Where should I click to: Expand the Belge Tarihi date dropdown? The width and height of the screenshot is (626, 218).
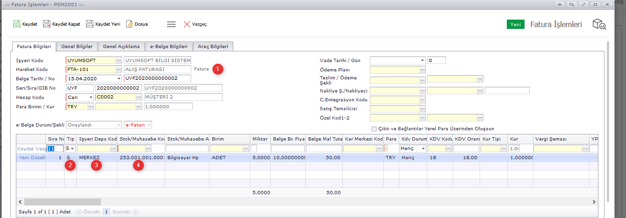(119, 78)
